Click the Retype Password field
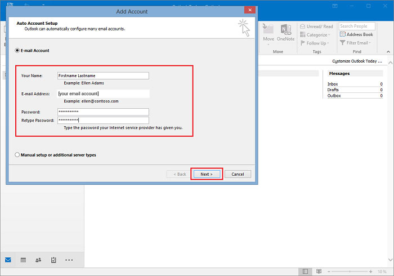This screenshot has width=394, height=276. click(103, 120)
